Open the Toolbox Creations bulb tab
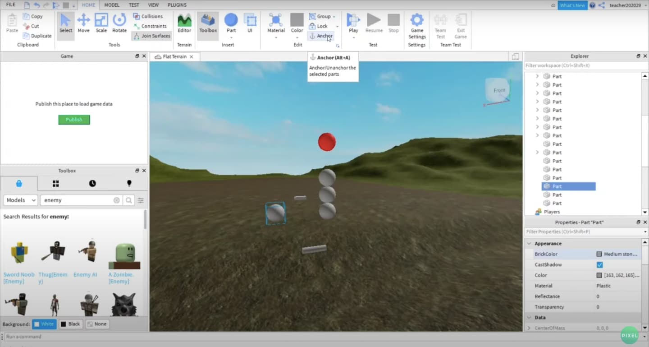The image size is (649, 347). (129, 184)
